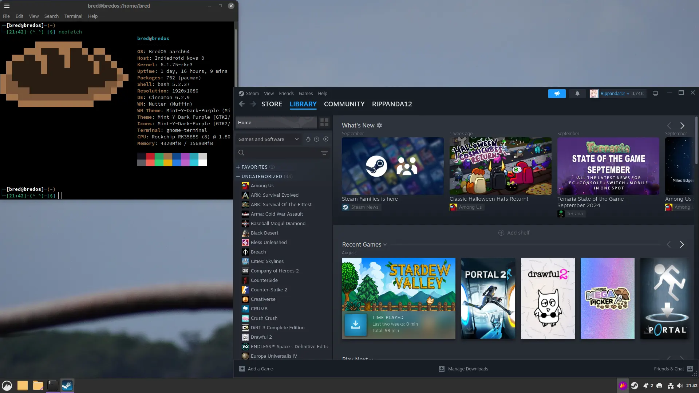Open the STORE tab
Image resolution: width=699 pixels, height=393 pixels.
click(272, 104)
